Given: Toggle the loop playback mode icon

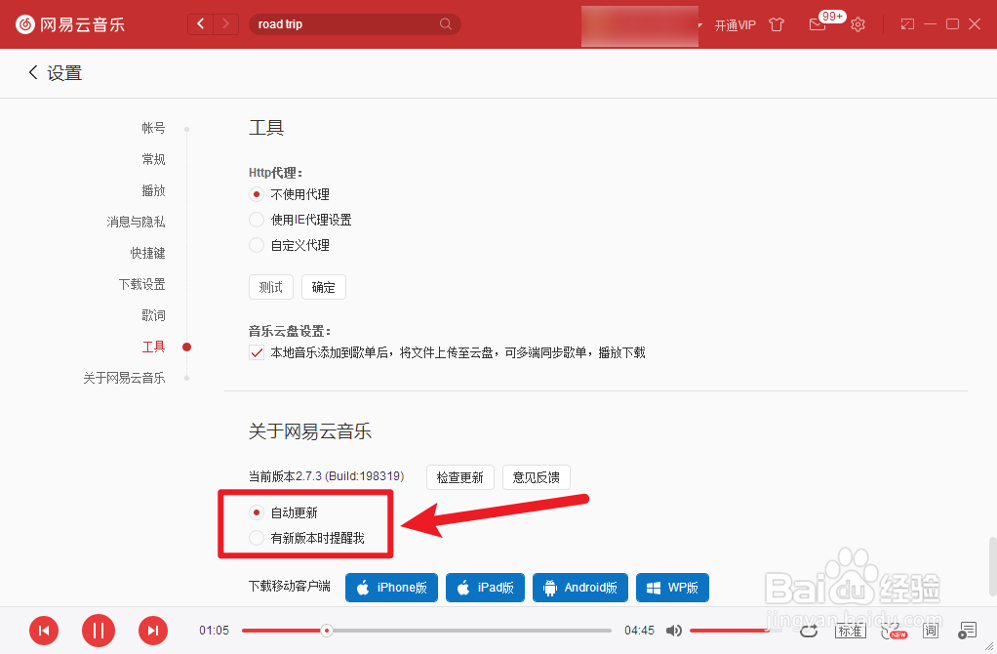Looking at the screenshot, I should click(809, 631).
